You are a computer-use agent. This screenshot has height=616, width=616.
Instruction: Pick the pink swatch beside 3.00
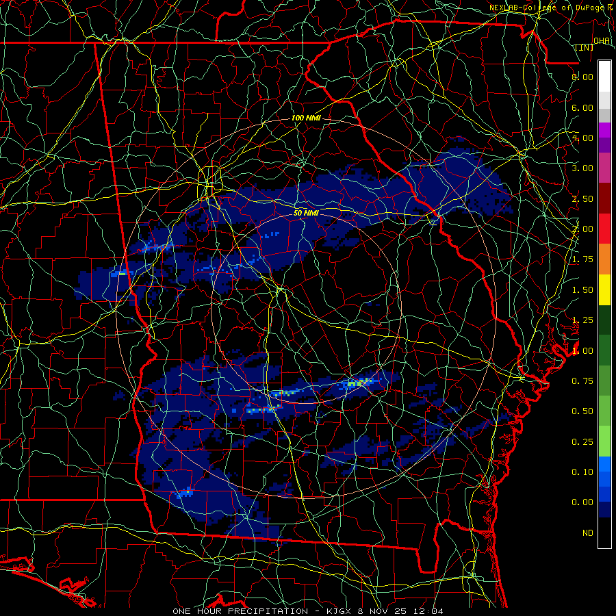(x=604, y=168)
